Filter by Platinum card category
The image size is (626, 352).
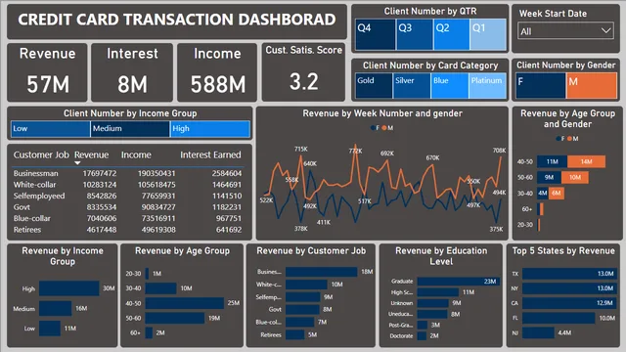(487, 85)
